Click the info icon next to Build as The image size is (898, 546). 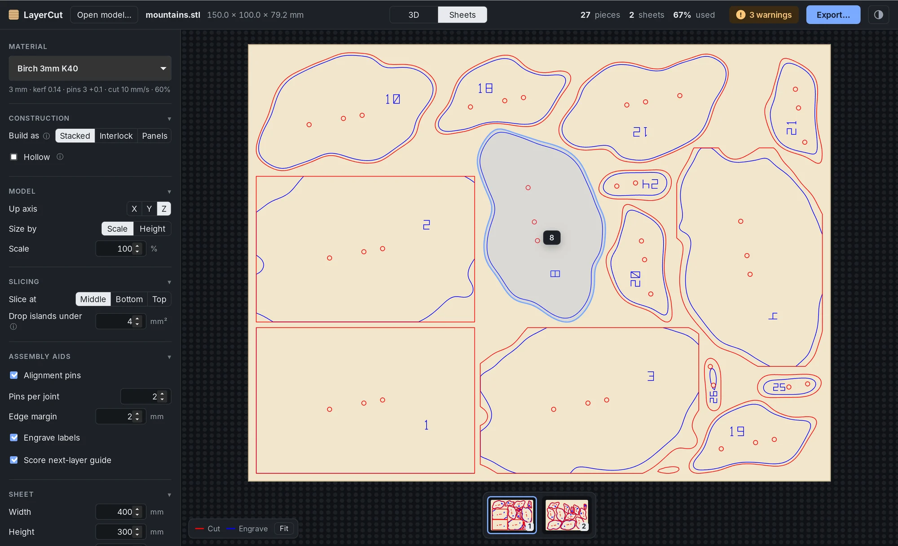coord(46,136)
